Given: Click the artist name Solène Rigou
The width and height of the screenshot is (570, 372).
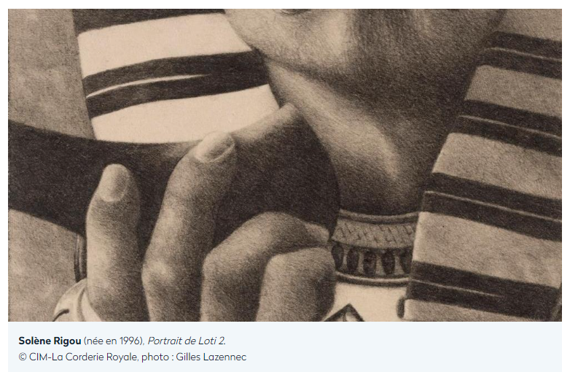Looking at the screenshot, I should click(x=50, y=341).
